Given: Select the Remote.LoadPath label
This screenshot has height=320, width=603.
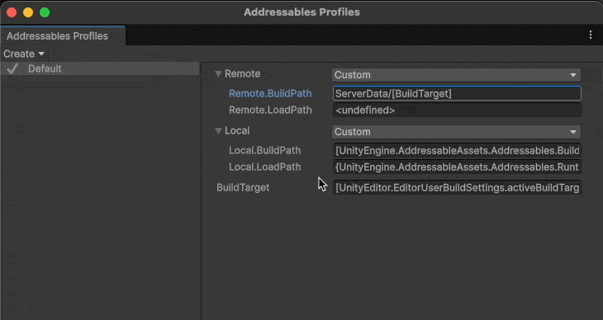Looking at the screenshot, I should [x=270, y=111].
